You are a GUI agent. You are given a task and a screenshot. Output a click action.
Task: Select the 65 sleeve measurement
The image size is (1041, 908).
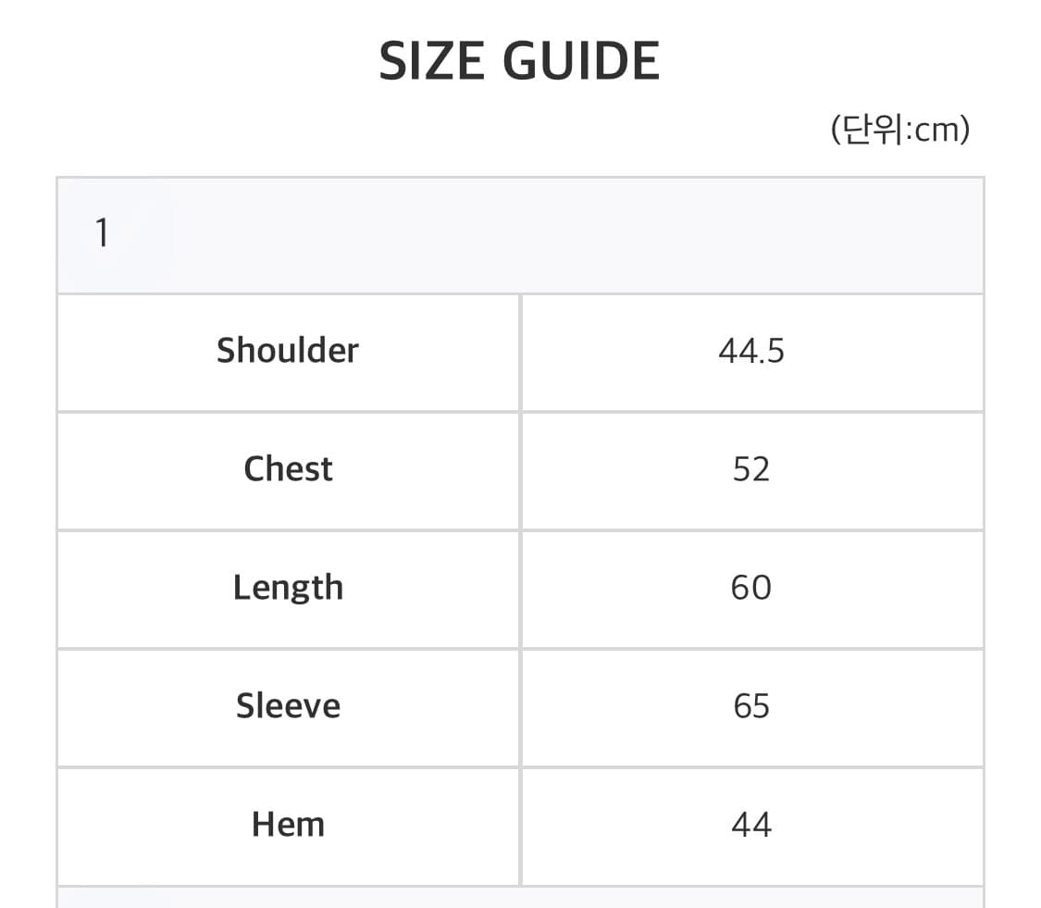pos(750,707)
